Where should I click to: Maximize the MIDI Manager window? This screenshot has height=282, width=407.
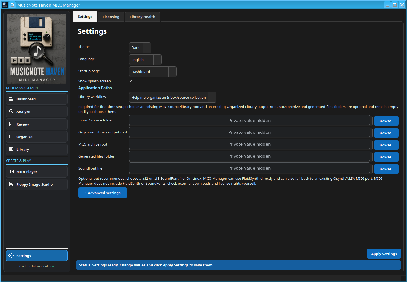coord(395,5)
